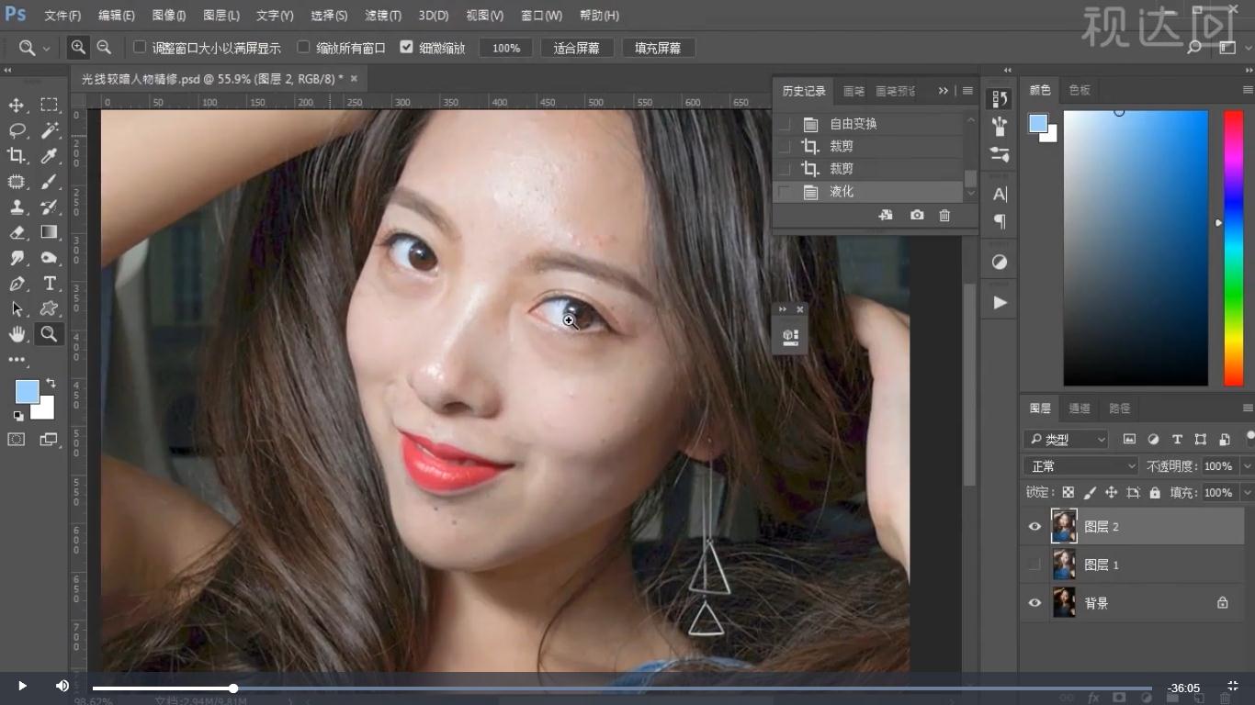Create new snapshot camera icon in History
1255x705 pixels.
click(x=917, y=215)
